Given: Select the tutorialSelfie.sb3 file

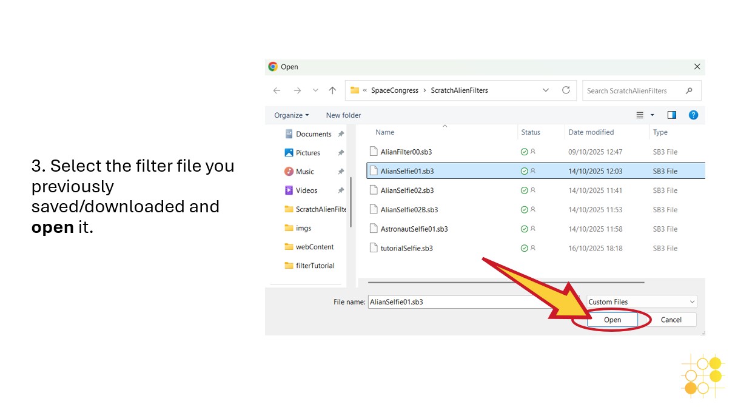Looking at the screenshot, I should click(x=406, y=248).
